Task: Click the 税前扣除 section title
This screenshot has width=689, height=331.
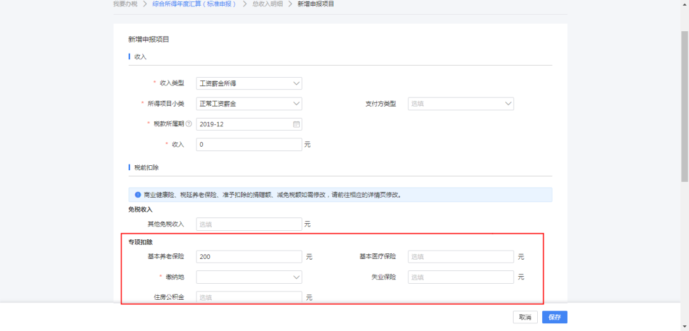Action: tap(146, 168)
